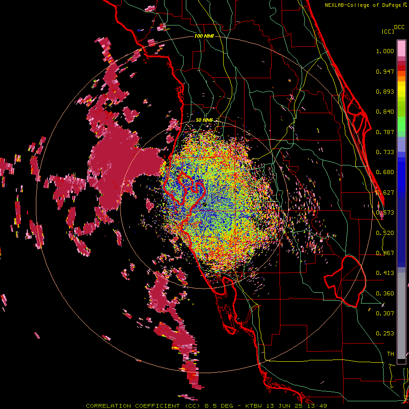
Task: Click the 0.413 scale value
Action: [385, 273]
